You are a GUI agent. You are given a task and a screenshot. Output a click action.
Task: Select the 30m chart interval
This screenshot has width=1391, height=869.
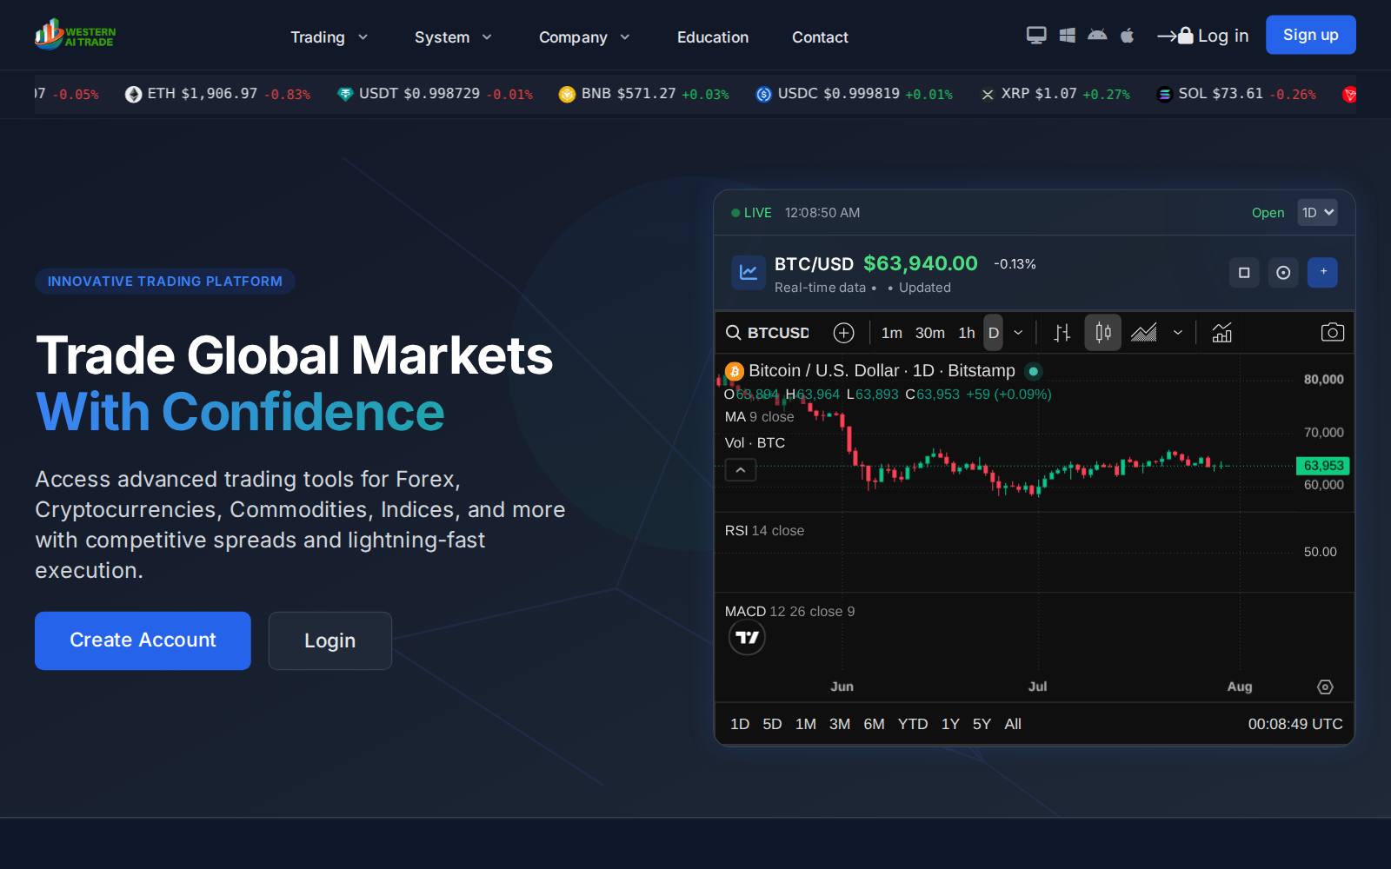[x=929, y=333]
